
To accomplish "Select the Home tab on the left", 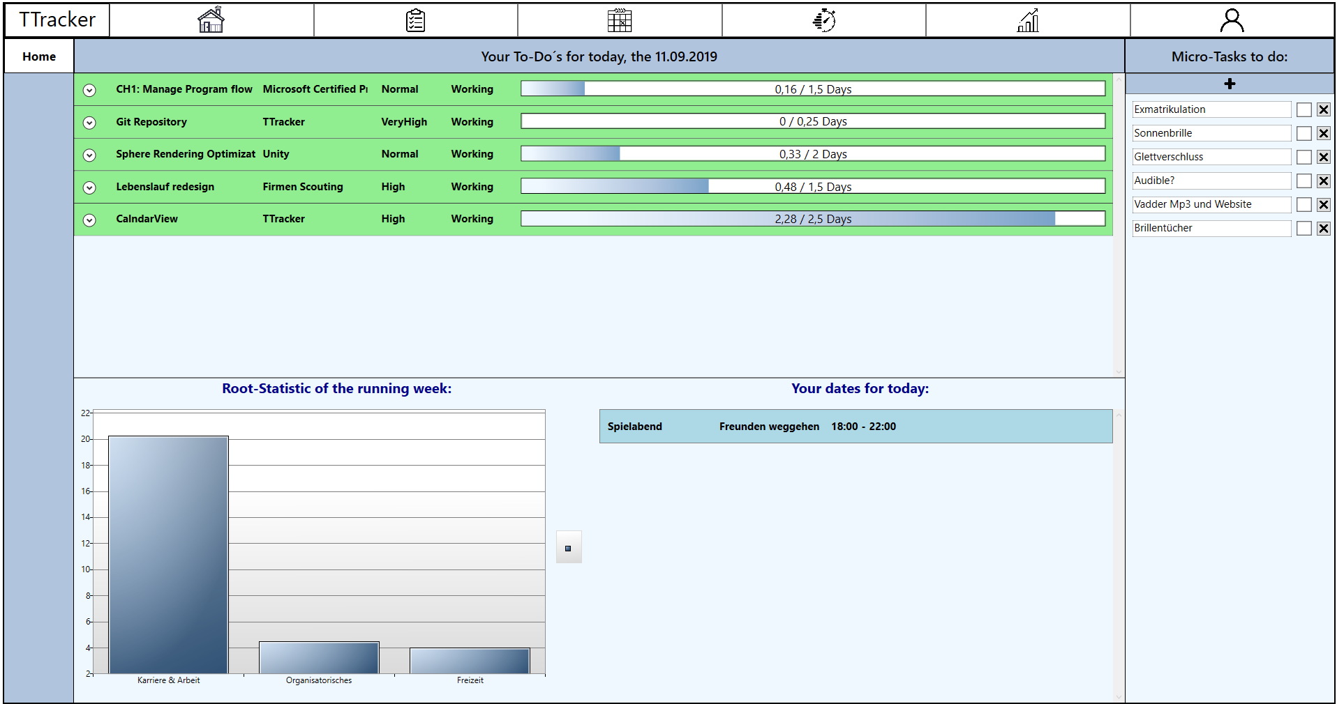I will tap(39, 56).
